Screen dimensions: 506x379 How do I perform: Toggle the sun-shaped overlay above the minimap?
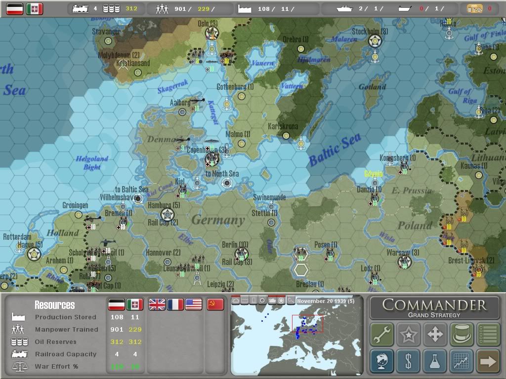pos(263,301)
